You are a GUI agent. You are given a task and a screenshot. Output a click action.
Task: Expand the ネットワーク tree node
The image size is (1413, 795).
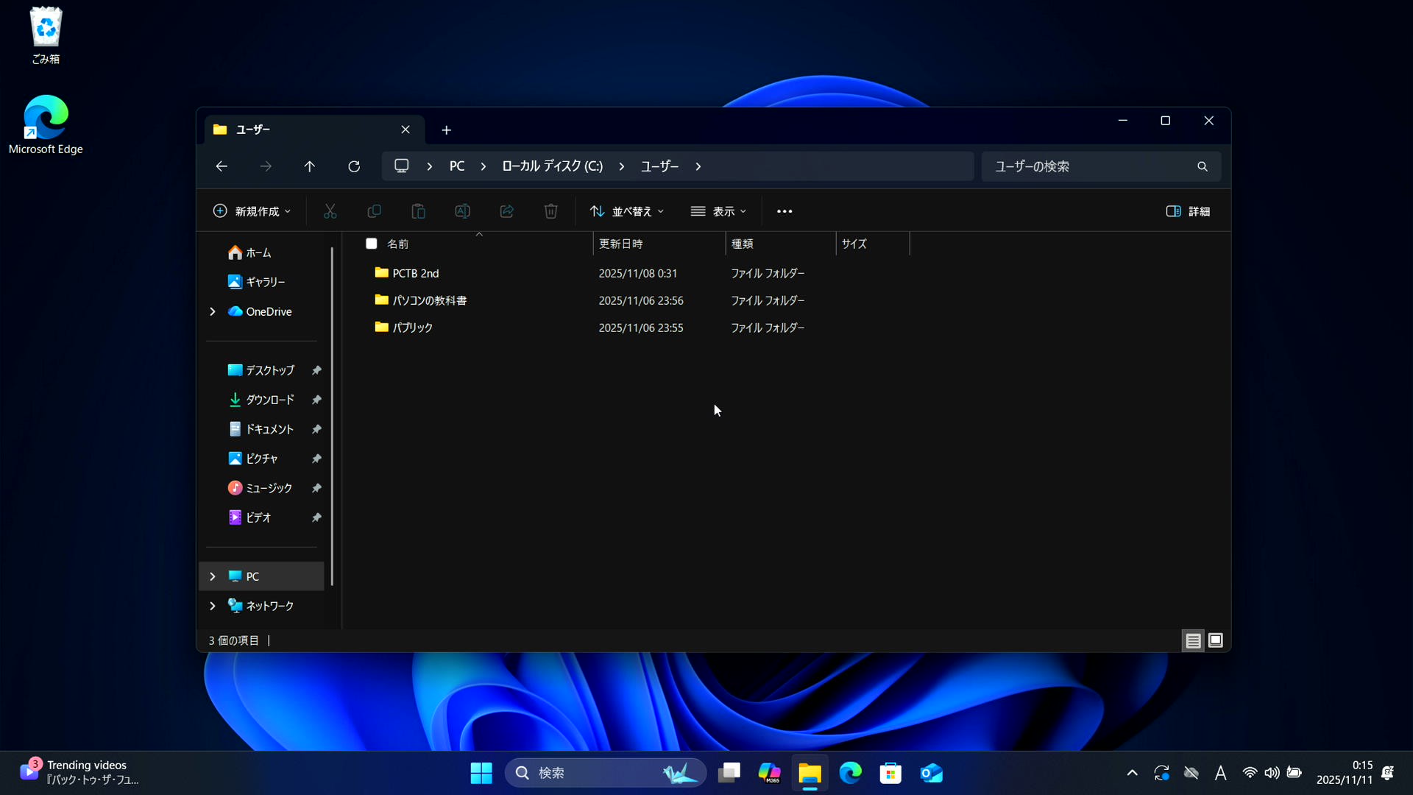(213, 606)
